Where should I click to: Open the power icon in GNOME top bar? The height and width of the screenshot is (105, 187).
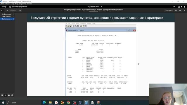[x=185, y=7]
